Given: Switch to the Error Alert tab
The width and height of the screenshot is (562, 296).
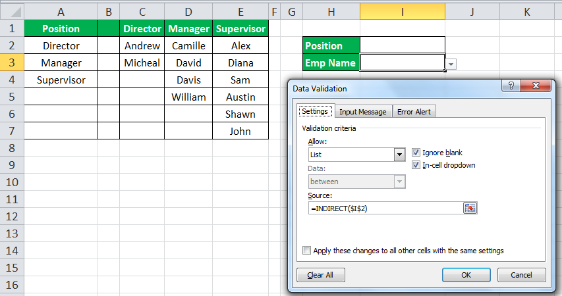Looking at the screenshot, I should coord(414,112).
